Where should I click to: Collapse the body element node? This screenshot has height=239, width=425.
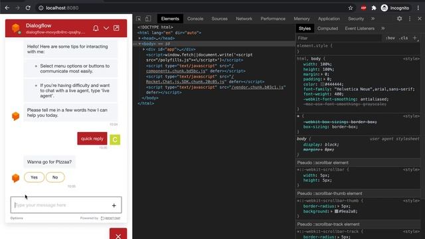click(x=139, y=44)
